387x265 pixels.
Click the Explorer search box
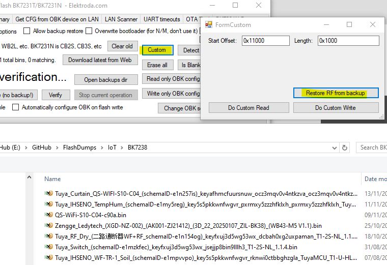[x=371, y=148]
